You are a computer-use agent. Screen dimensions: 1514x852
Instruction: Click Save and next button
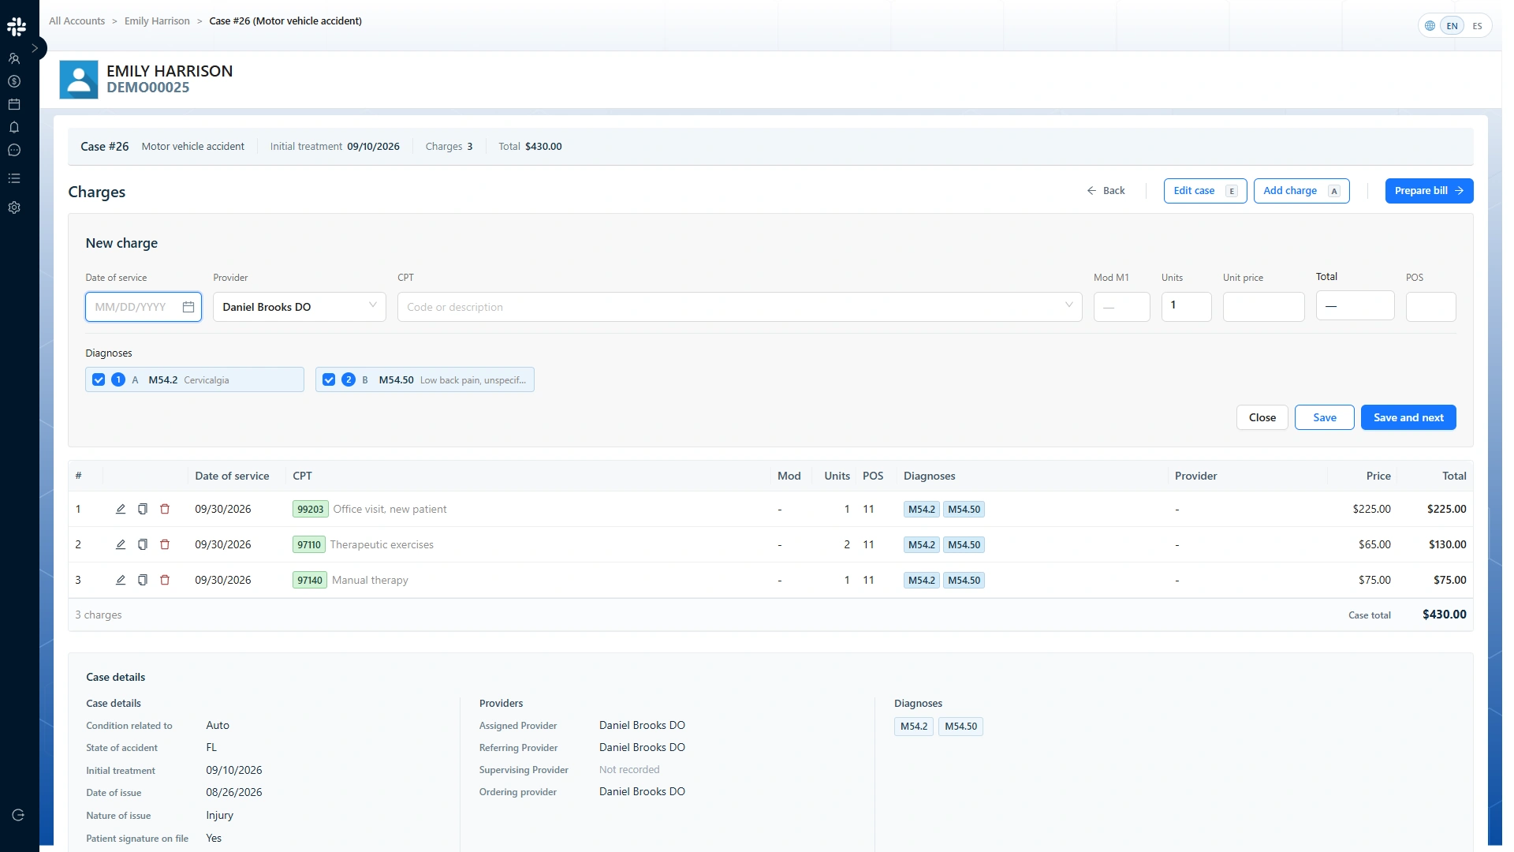(1408, 417)
